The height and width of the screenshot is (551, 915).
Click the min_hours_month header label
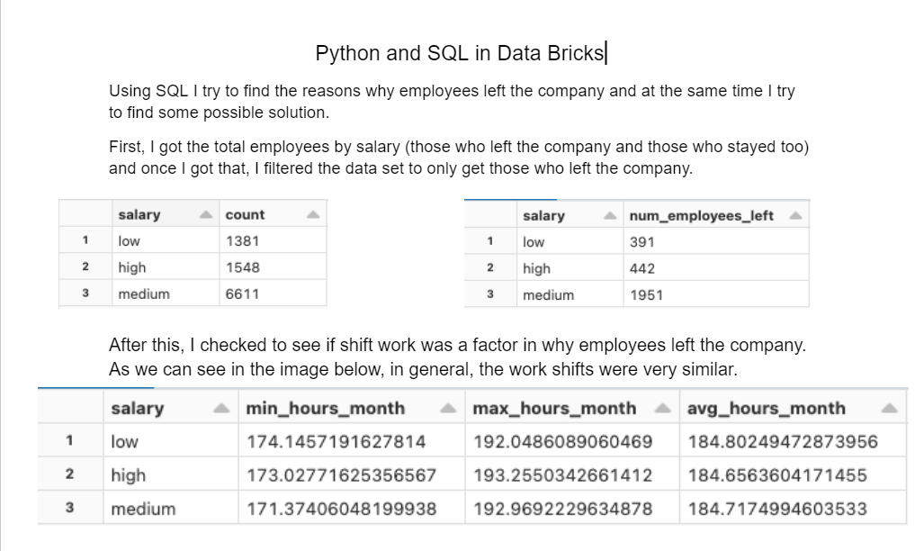(326, 409)
